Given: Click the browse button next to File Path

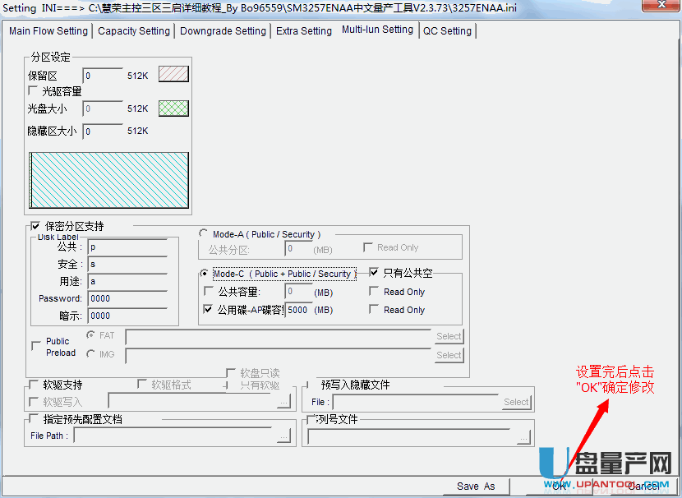Looking at the screenshot, I should point(284,436).
